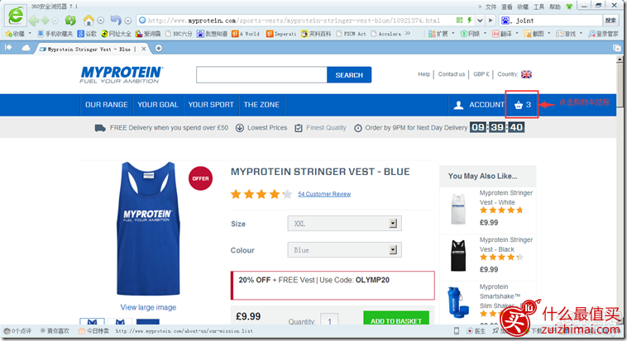The height and width of the screenshot is (341, 627).
Task: Open 翻译 translate dropdown
Action: click(x=505, y=34)
